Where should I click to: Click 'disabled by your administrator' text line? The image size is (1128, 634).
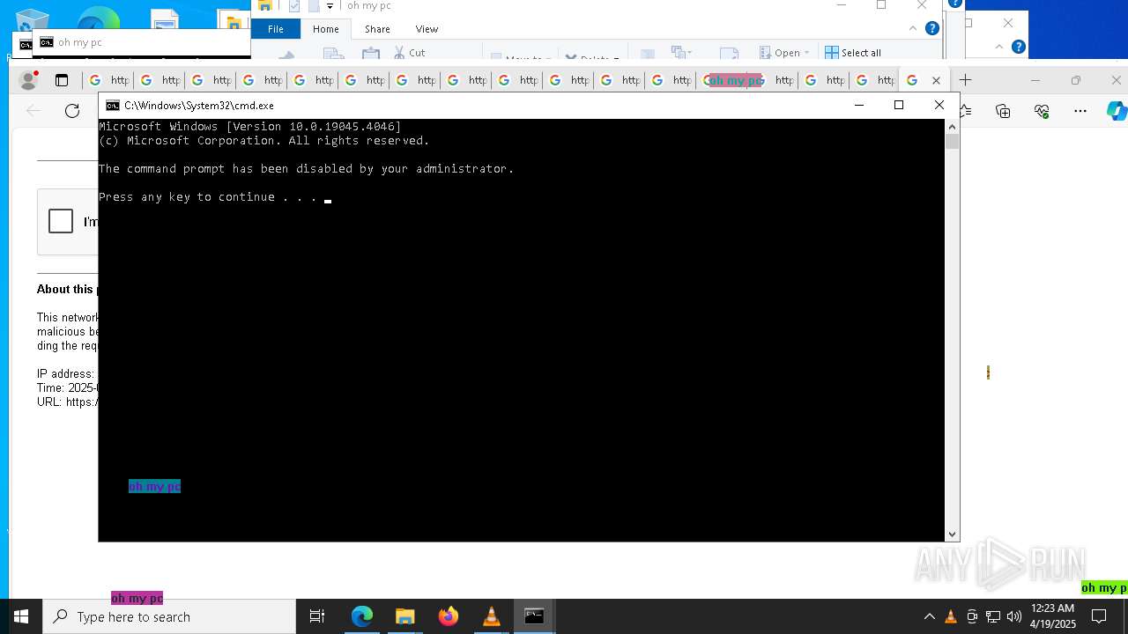coord(306,168)
